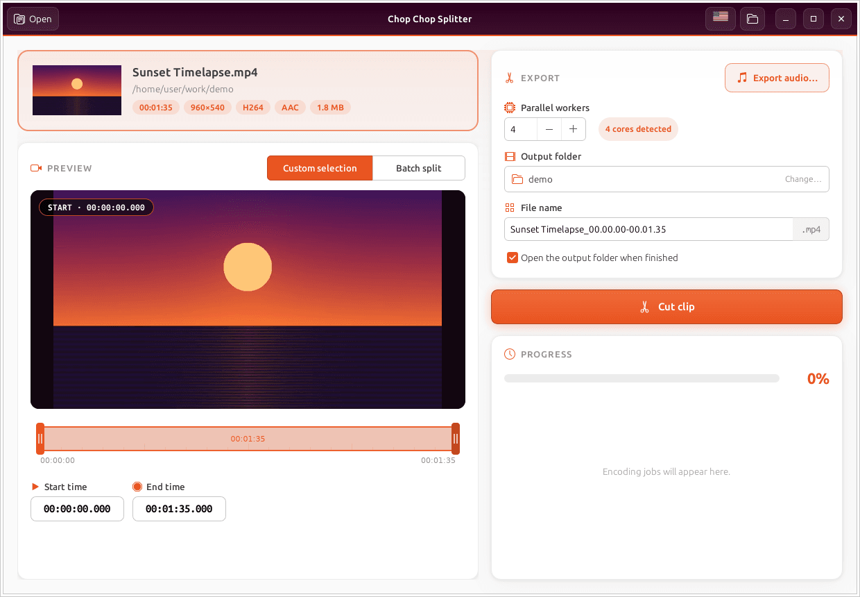
Task: Click the H264 codec badge
Action: pyautogui.click(x=253, y=108)
